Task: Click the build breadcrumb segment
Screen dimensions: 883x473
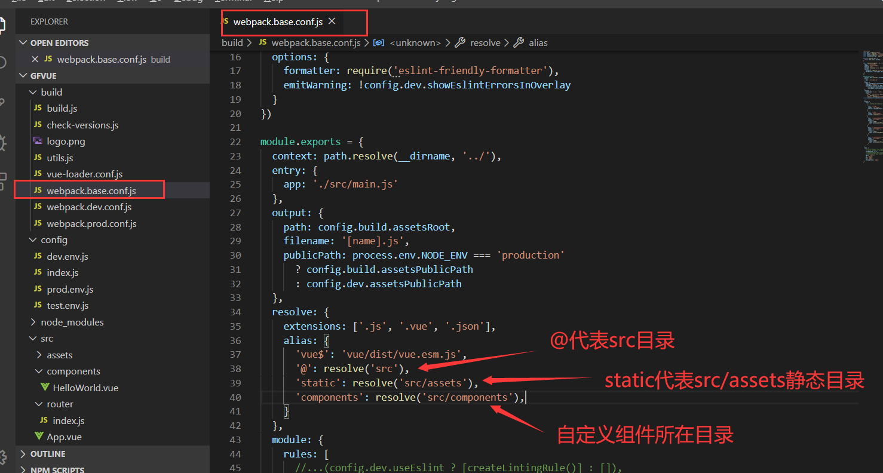Action: 232,42
